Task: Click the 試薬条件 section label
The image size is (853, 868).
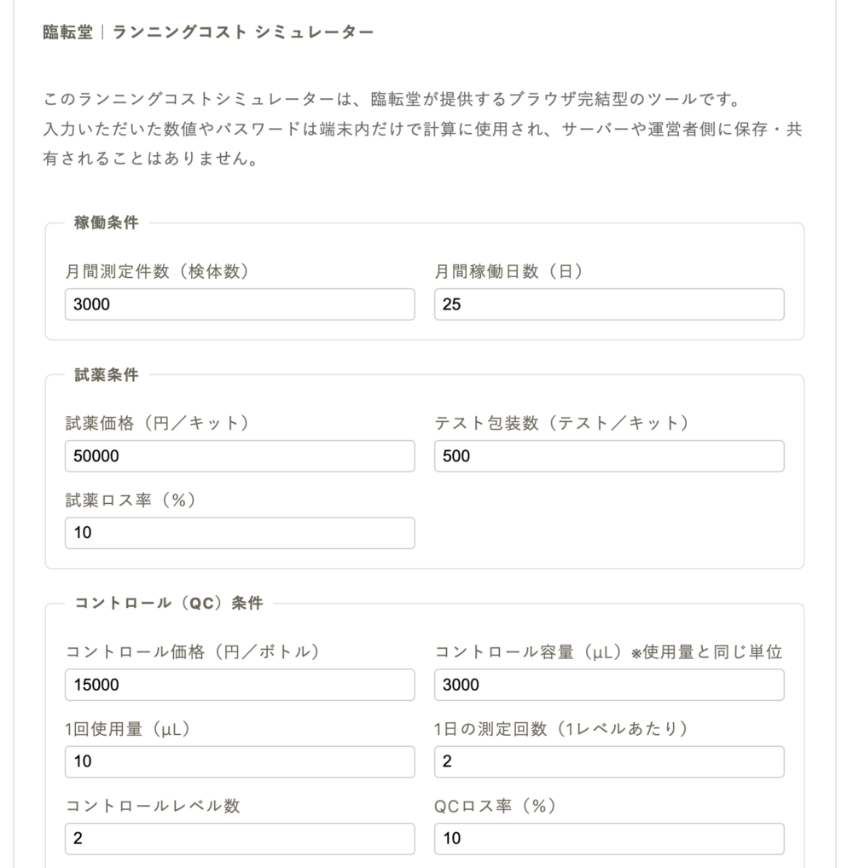Action: tap(92, 375)
